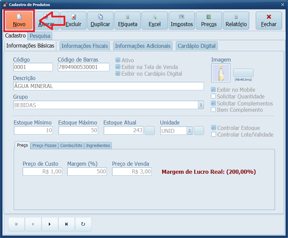This screenshot has width=288, height=238.
Task: Open the Preços toolbar button
Action: 209,20
